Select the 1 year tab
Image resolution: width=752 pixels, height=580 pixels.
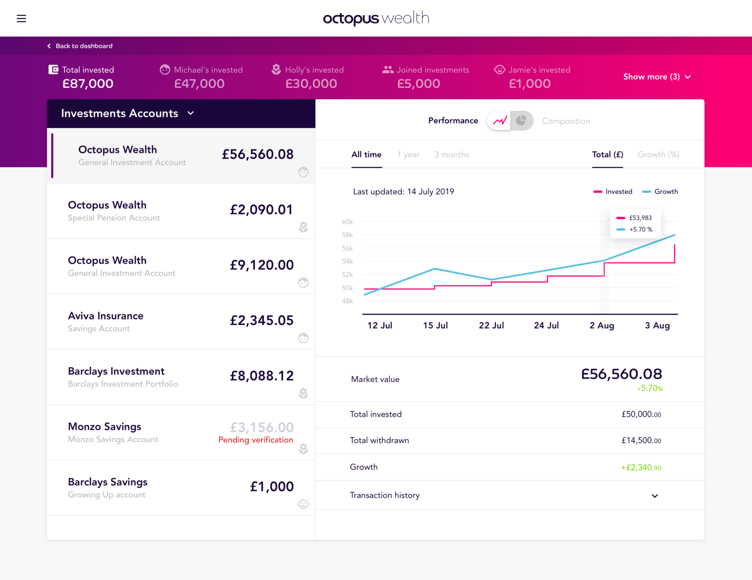[408, 154]
